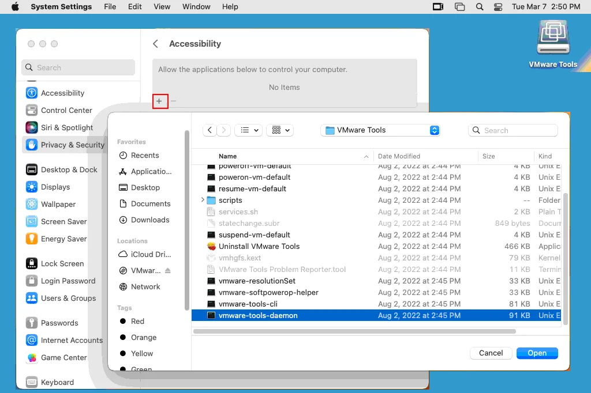The image size is (591, 393).
Task: Click the Open button
Action: tap(537, 353)
